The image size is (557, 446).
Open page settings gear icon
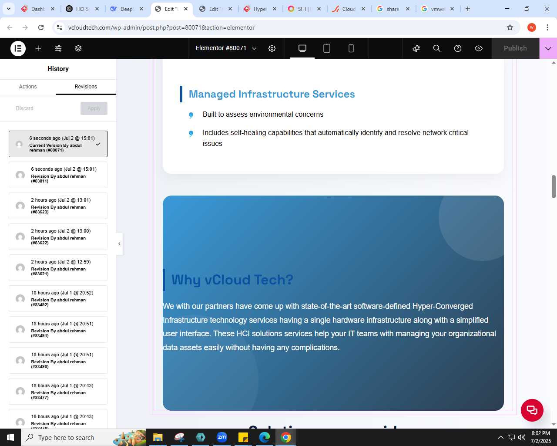(272, 48)
